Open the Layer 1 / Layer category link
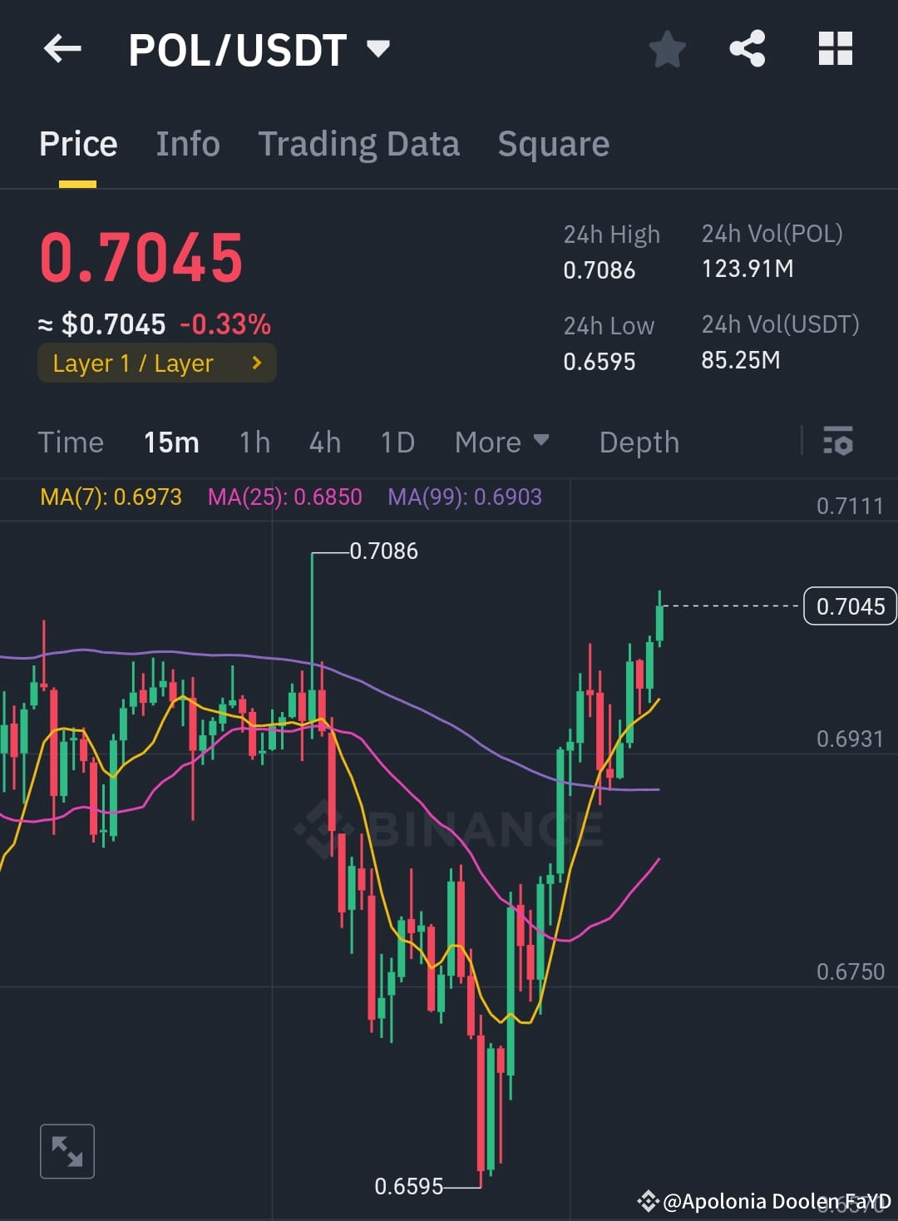This screenshot has height=1221, width=898. pyautogui.click(x=156, y=363)
